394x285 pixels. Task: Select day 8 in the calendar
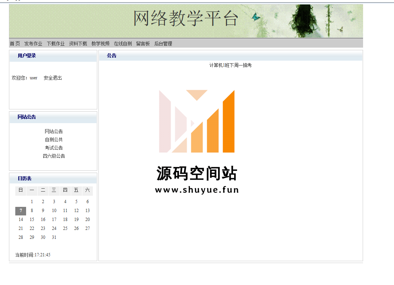click(x=32, y=211)
